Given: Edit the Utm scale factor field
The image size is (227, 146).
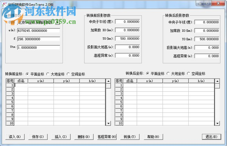Looking at the screenshot, I should tap(39, 48).
